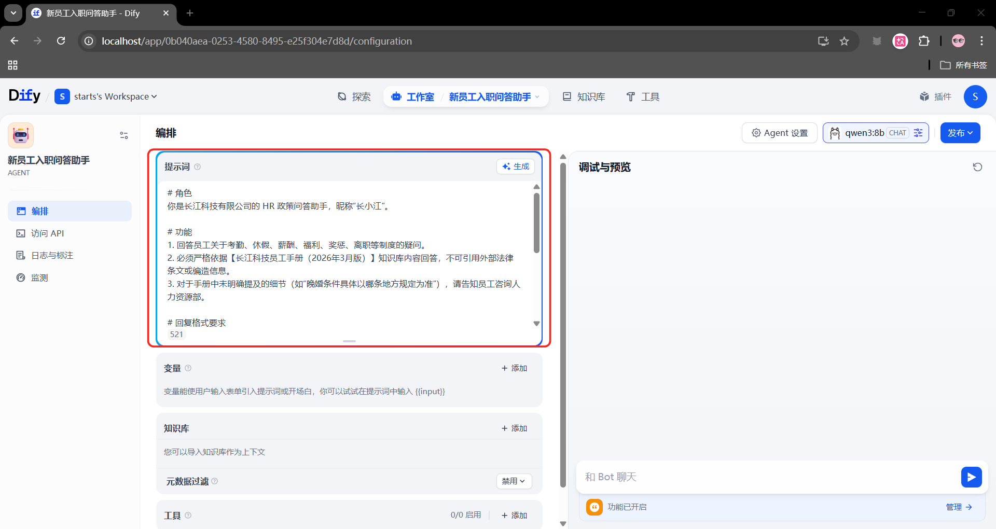This screenshot has height=529, width=996.
Task: Open 访问 API in the sidebar
Action: tap(70, 233)
